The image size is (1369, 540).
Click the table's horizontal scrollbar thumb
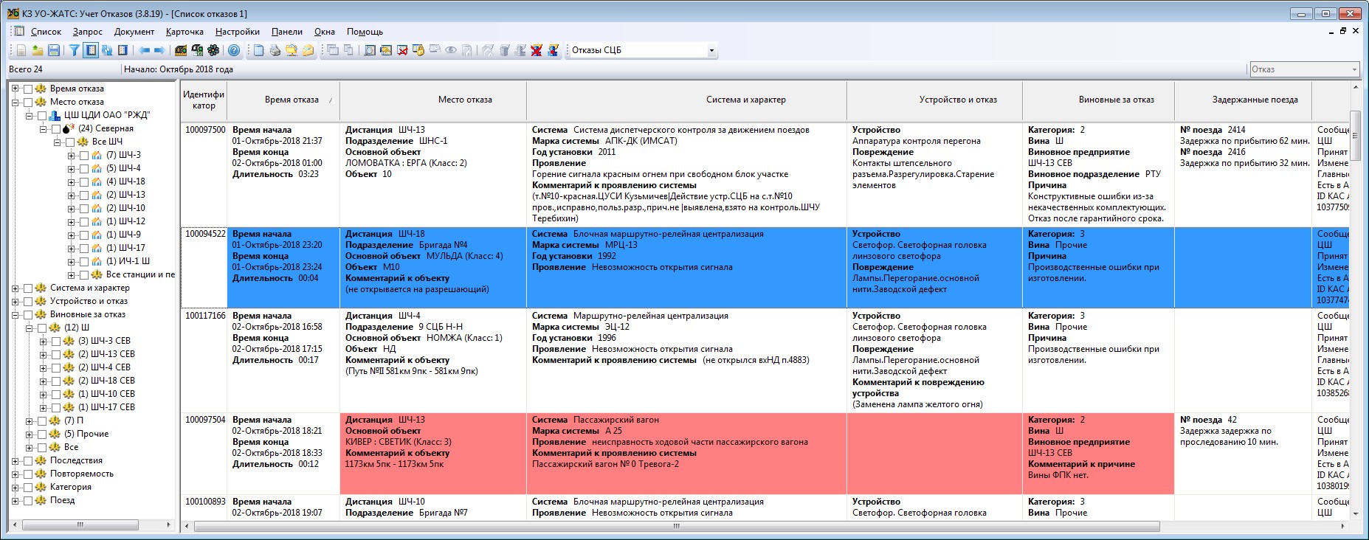click(x=676, y=526)
